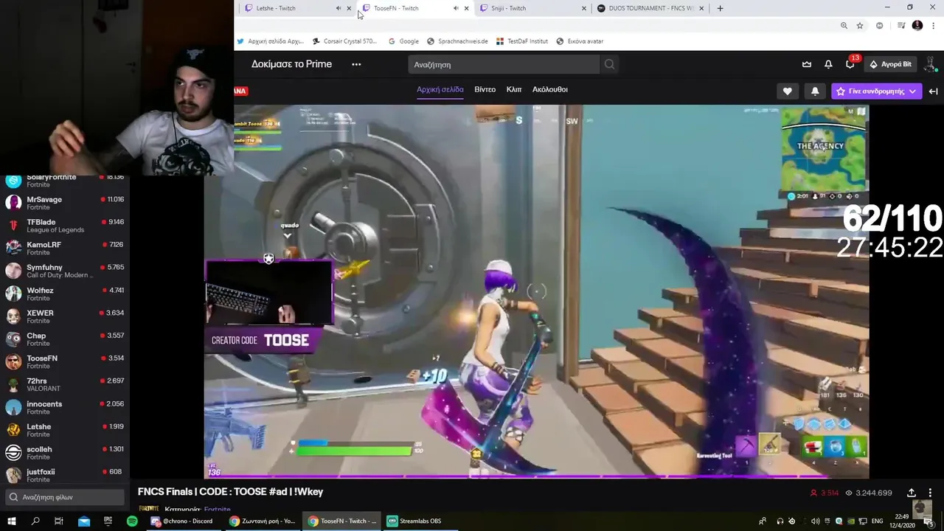Open justfoxii channel in sidebar
This screenshot has width=944, height=531.
tap(65, 475)
